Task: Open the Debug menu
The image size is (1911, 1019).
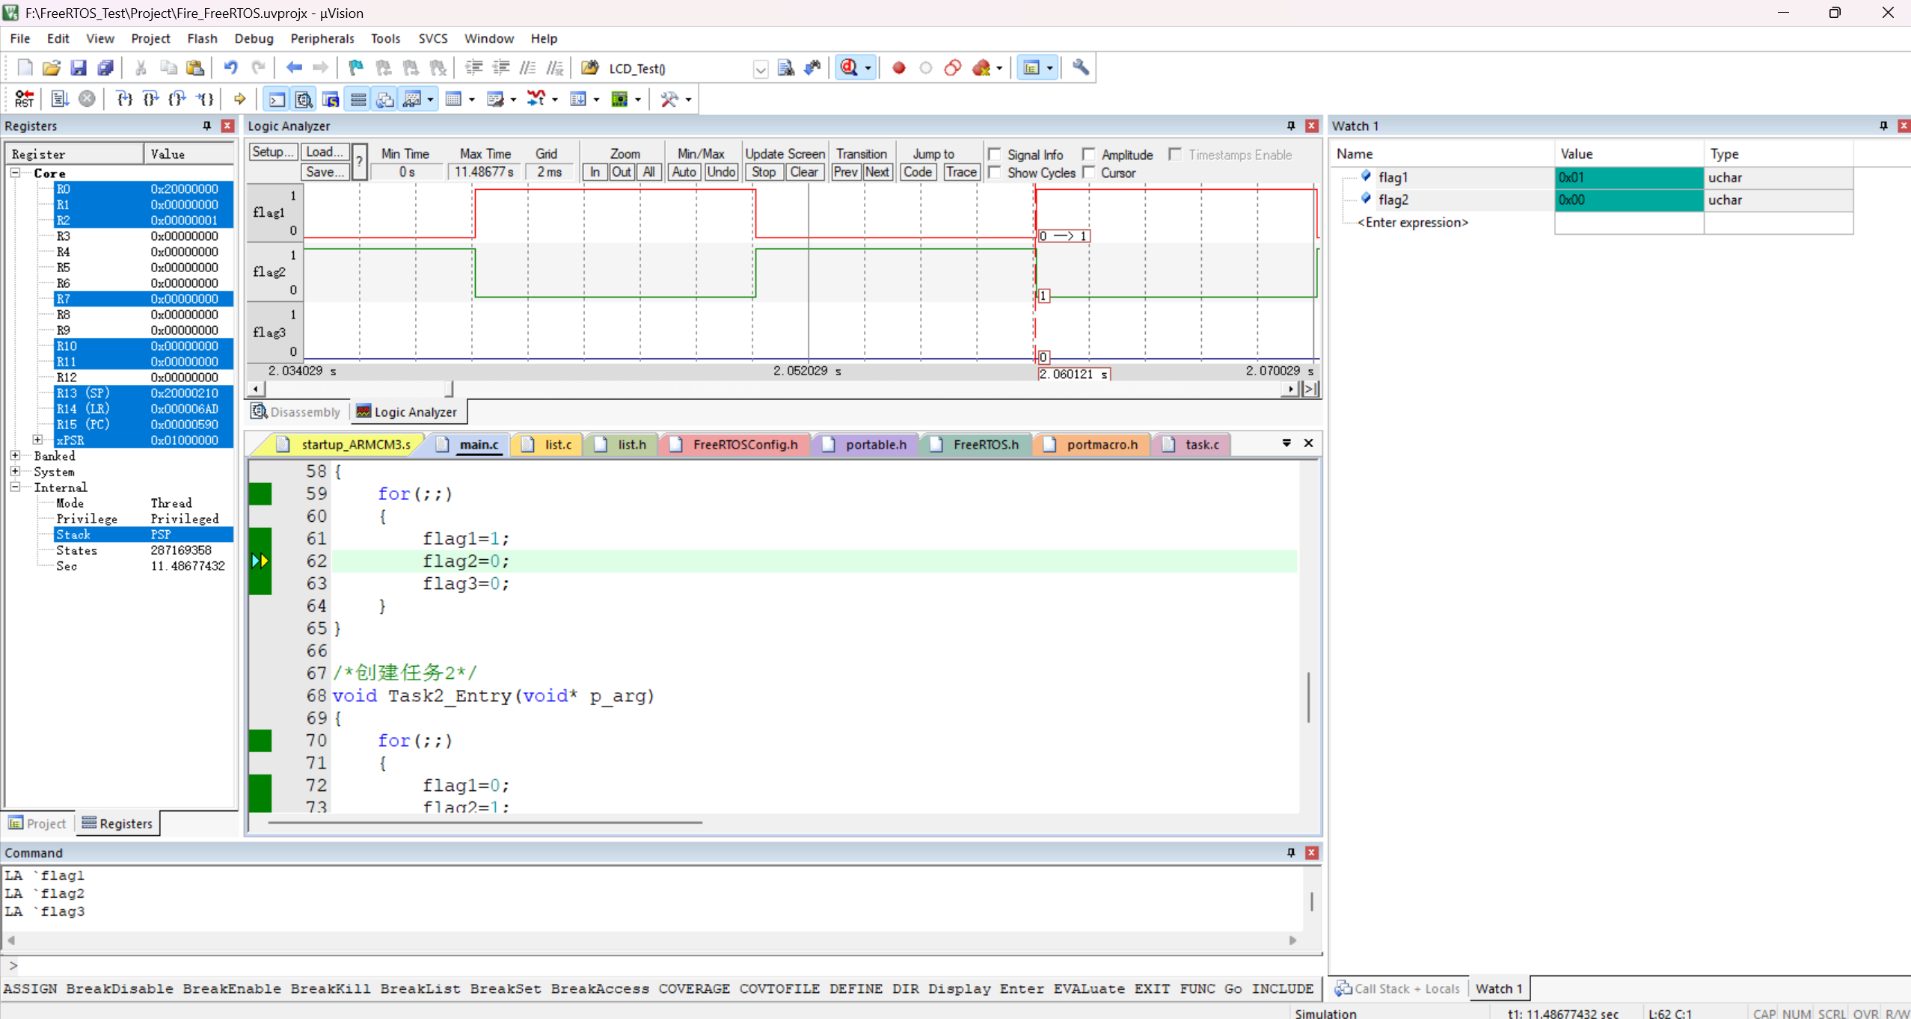Action: (254, 39)
